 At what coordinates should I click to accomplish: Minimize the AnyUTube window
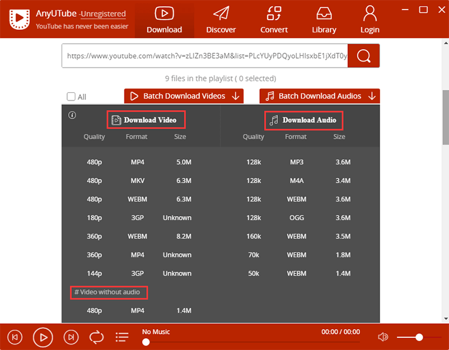tap(405, 10)
